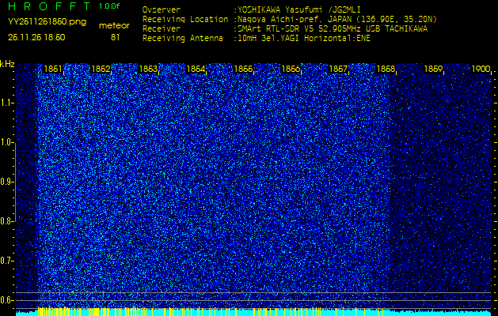
Task: Click the meteor count 81
Action: (x=115, y=37)
